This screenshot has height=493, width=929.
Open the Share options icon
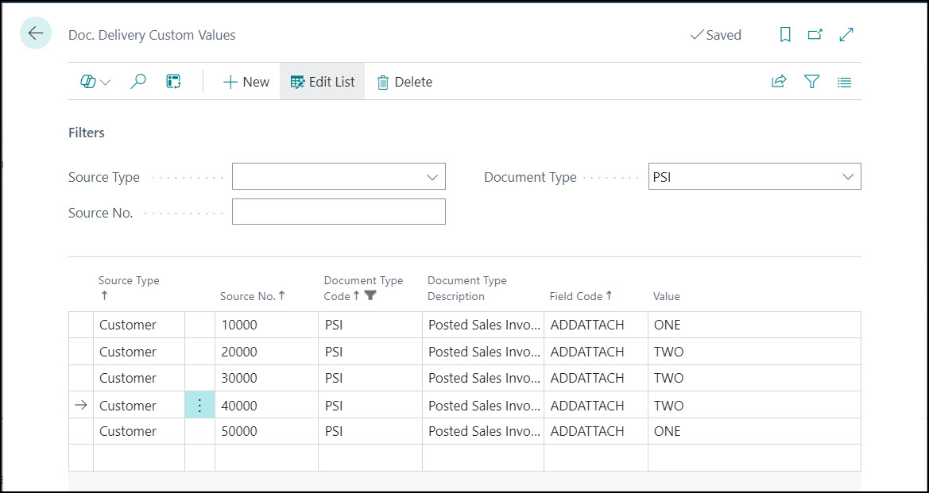point(778,81)
